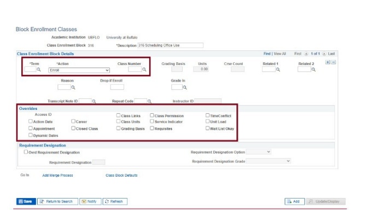Image resolution: width=372 pixels, height=210 pixels.
Task: Focus the Repeat Code input field
Action: 141,101
